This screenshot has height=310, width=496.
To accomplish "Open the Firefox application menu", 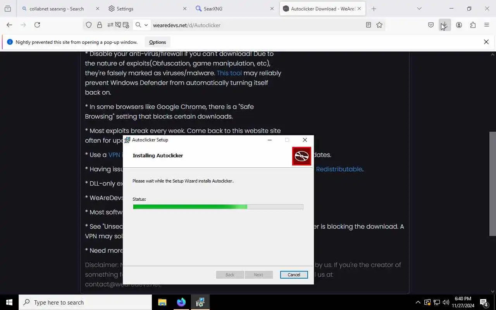I will [487, 25].
